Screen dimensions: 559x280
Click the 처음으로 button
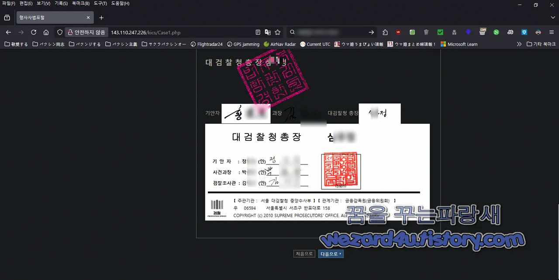[304, 253]
